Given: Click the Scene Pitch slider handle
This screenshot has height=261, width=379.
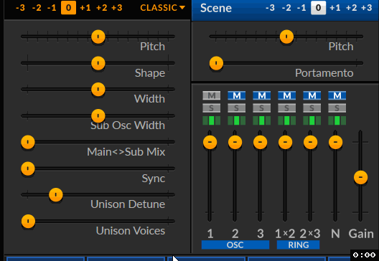Looking at the screenshot, I should coord(286,37).
